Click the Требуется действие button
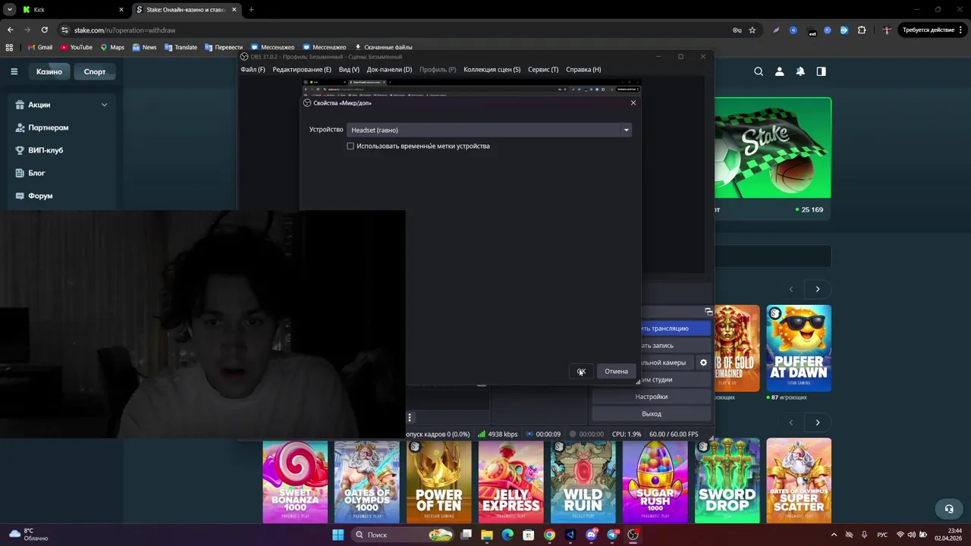 pyautogui.click(x=932, y=30)
